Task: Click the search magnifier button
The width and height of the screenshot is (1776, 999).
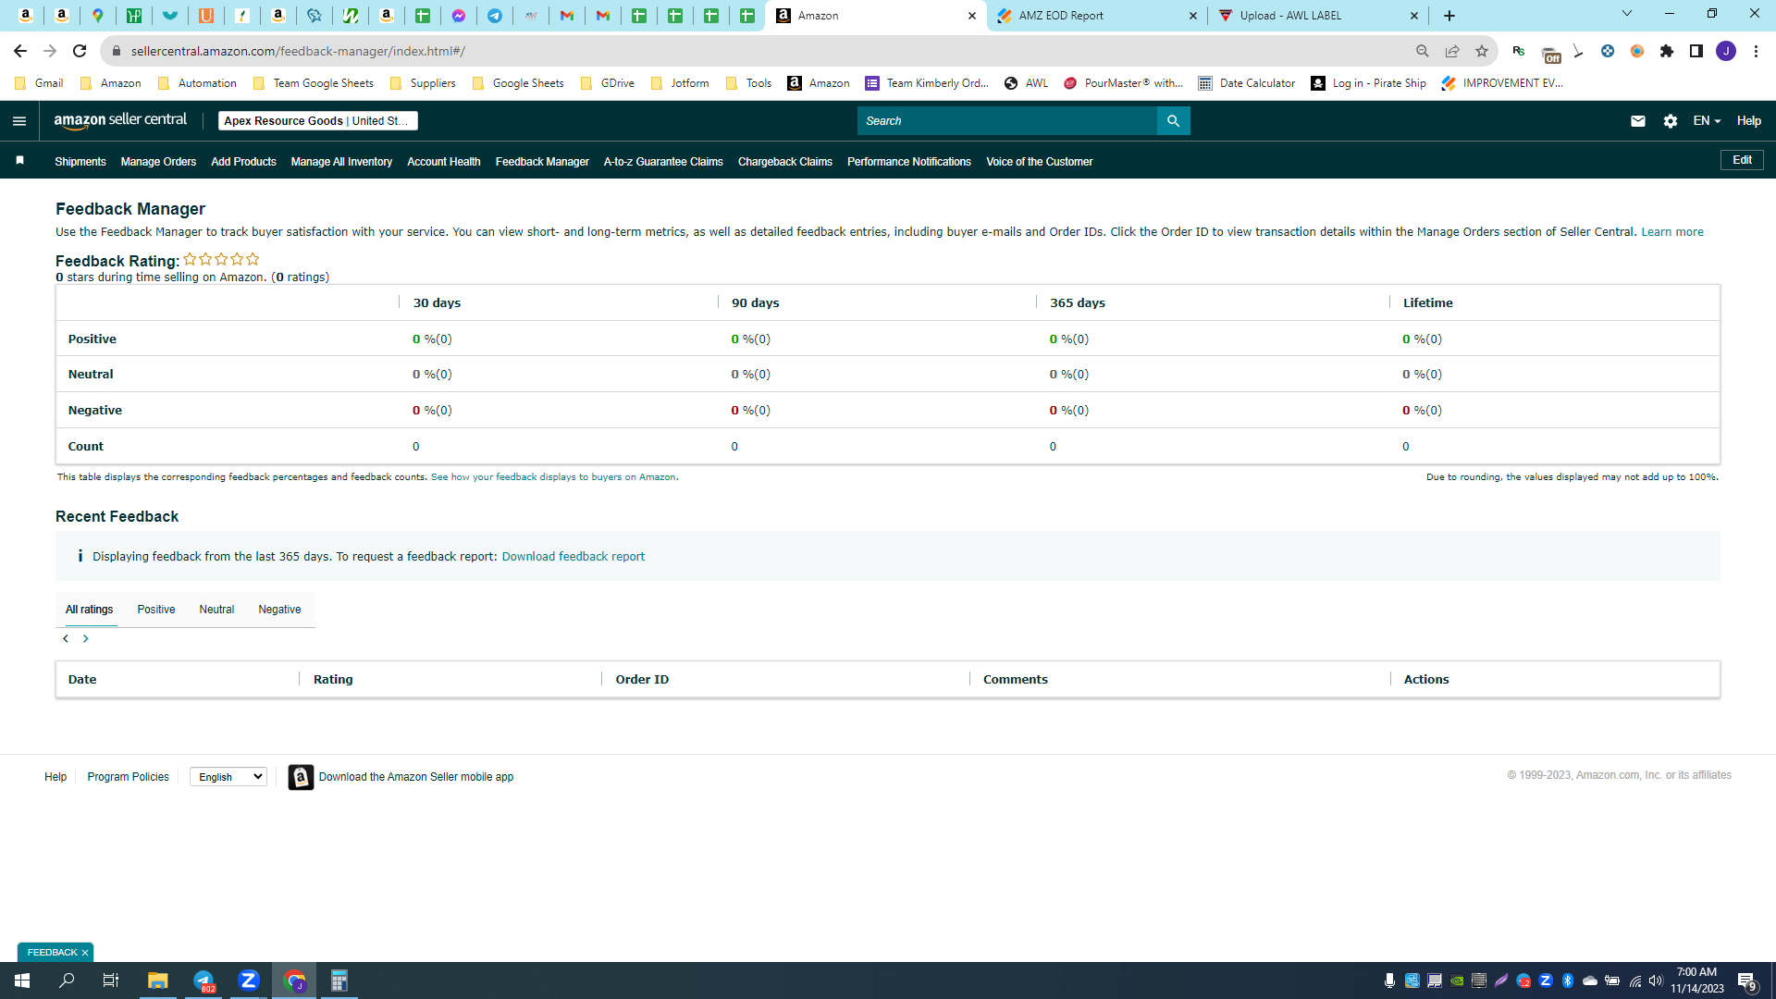Action: click(x=1173, y=121)
